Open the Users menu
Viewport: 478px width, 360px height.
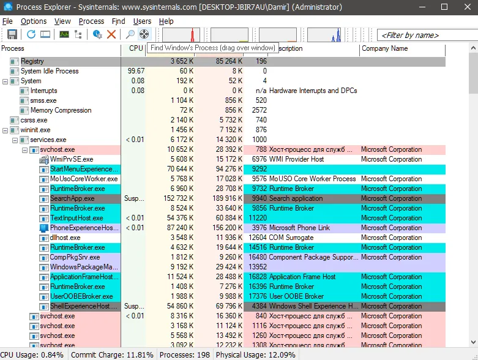click(x=142, y=21)
